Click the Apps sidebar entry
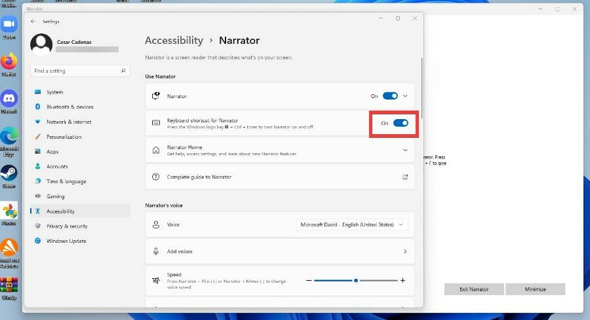 tap(80, 152)
